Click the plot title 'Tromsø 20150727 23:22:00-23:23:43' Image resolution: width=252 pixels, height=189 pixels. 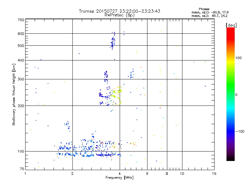click(119, 11)
